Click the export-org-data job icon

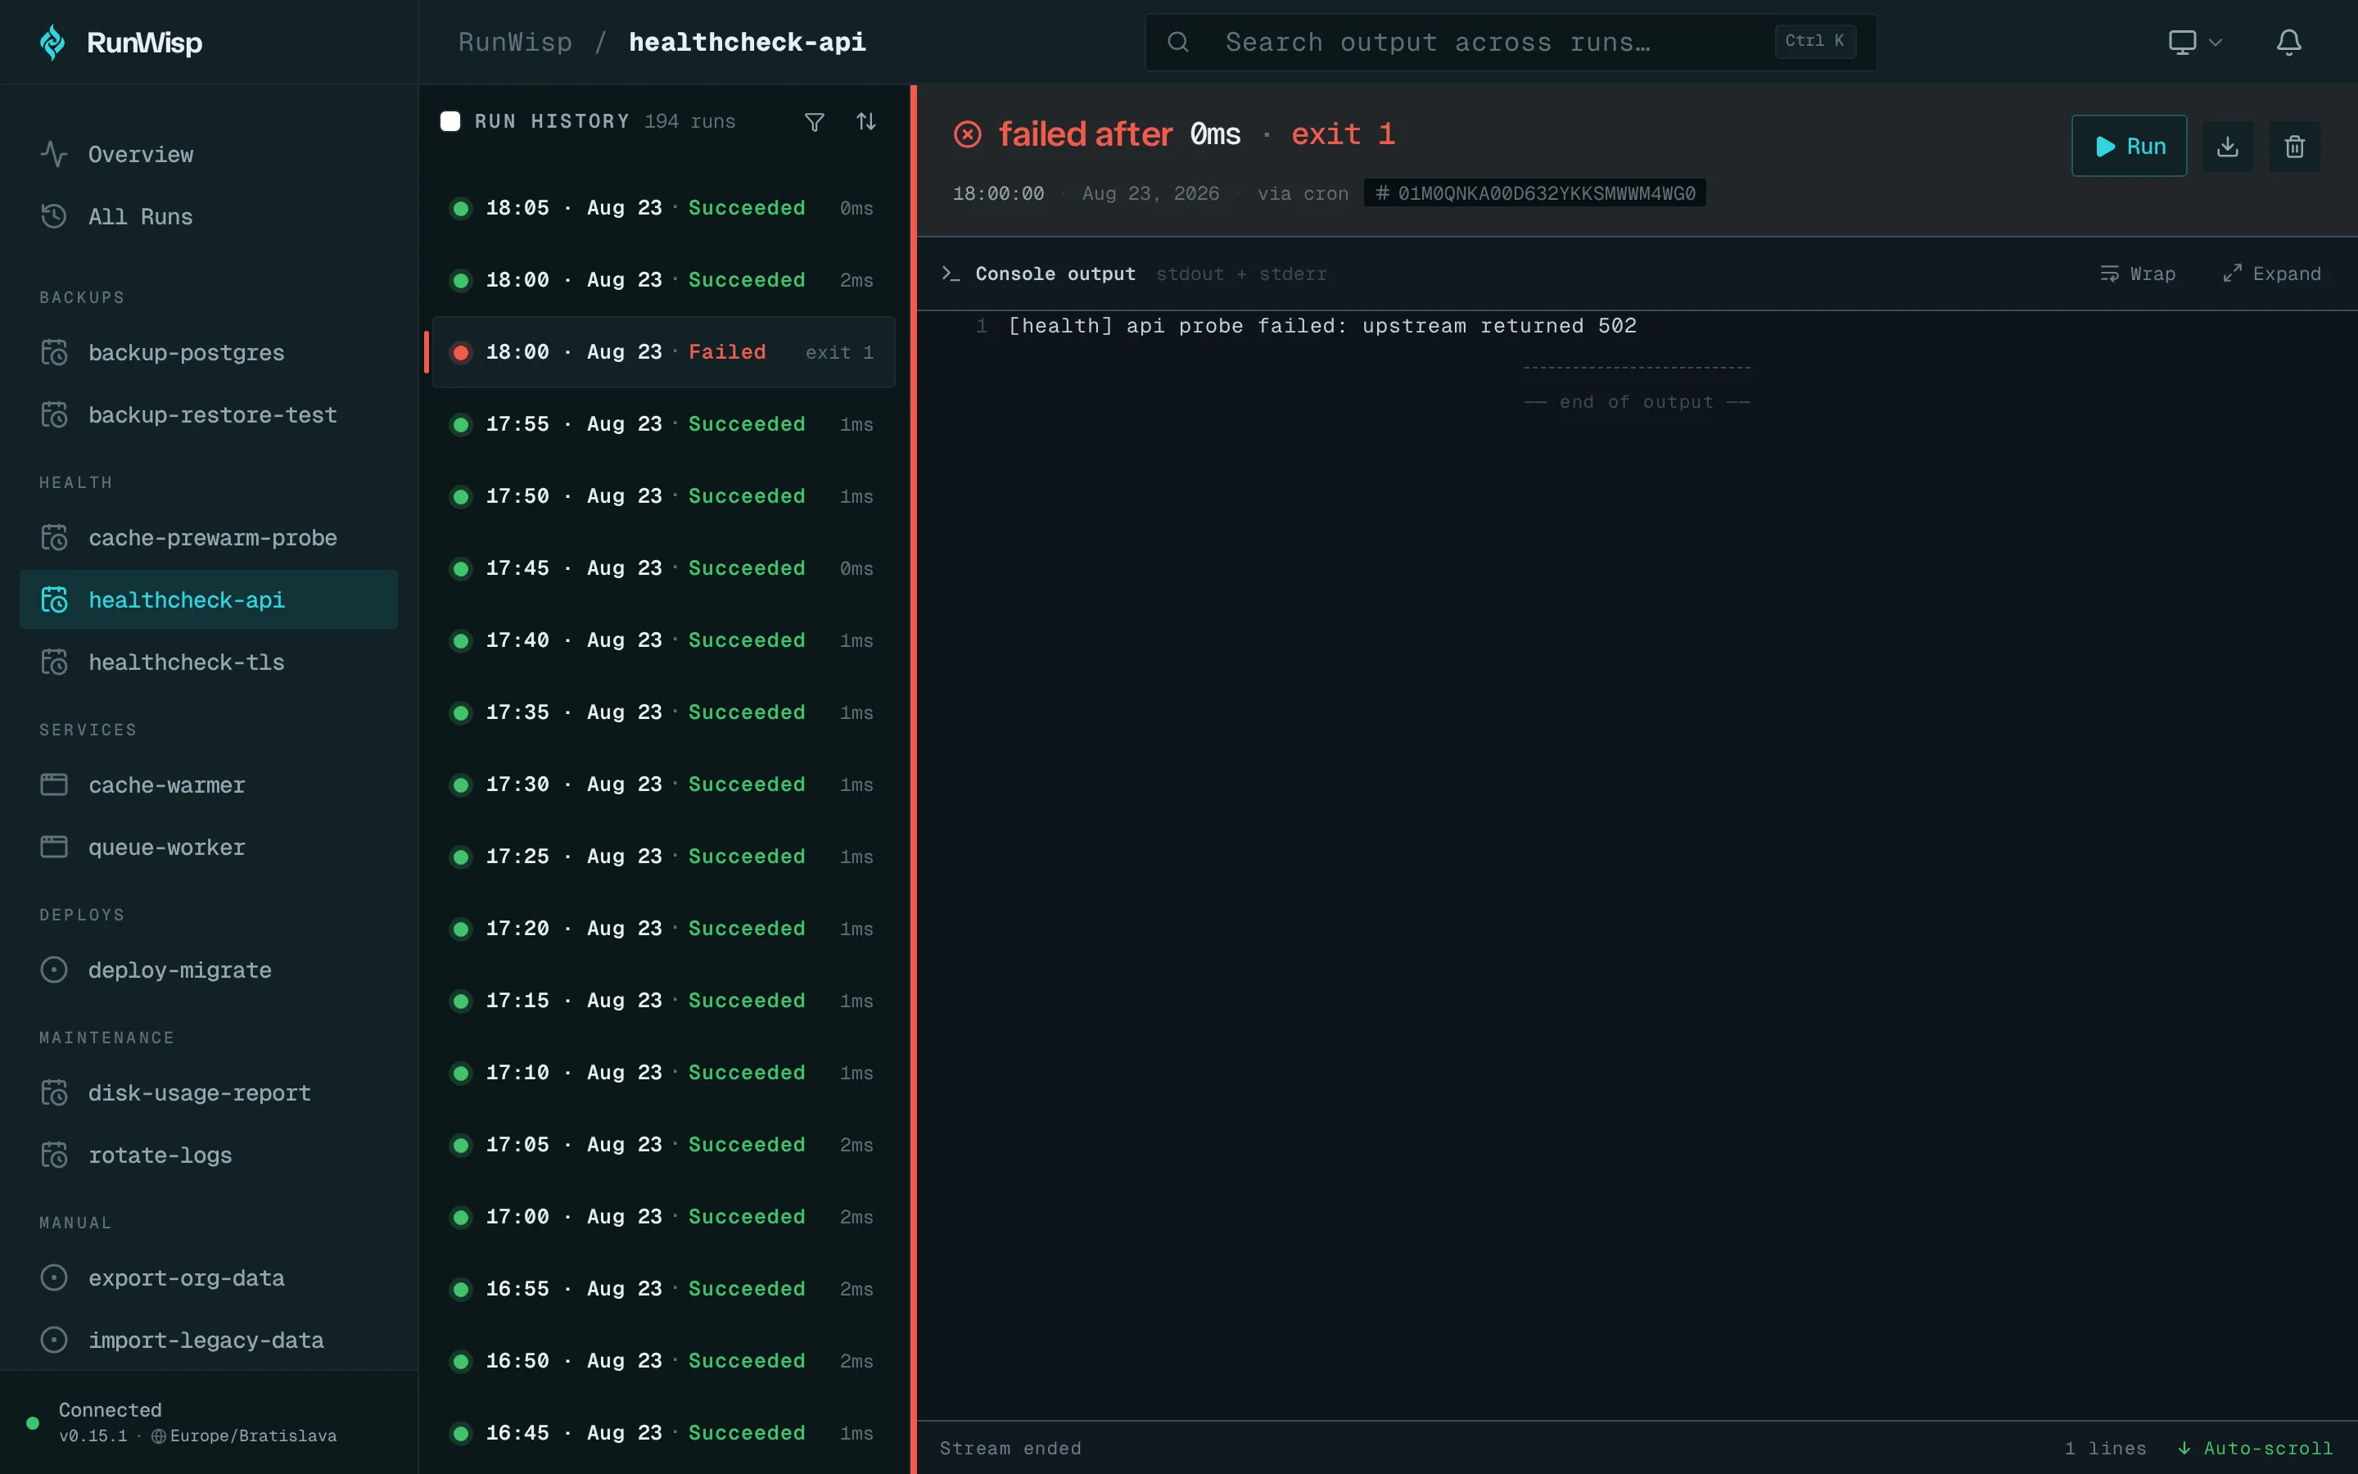(53, 1278)
